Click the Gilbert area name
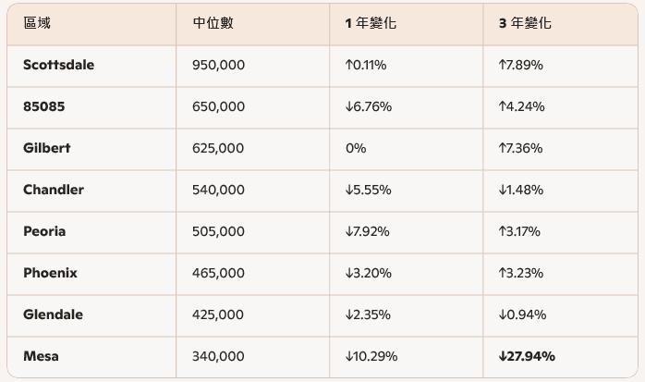Viewport: 645px width, 382px height. click(47, 148)
